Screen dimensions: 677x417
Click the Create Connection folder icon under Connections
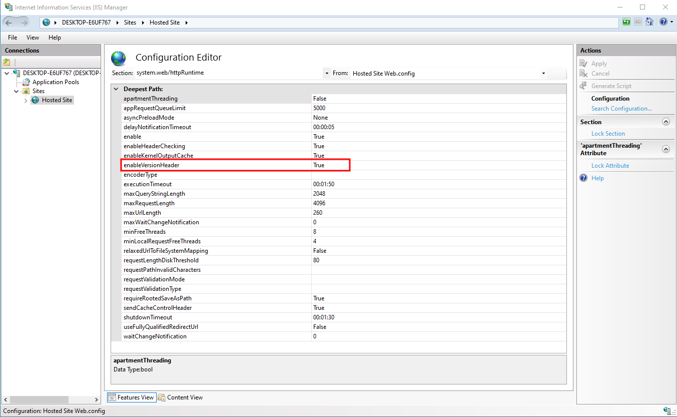7,62
